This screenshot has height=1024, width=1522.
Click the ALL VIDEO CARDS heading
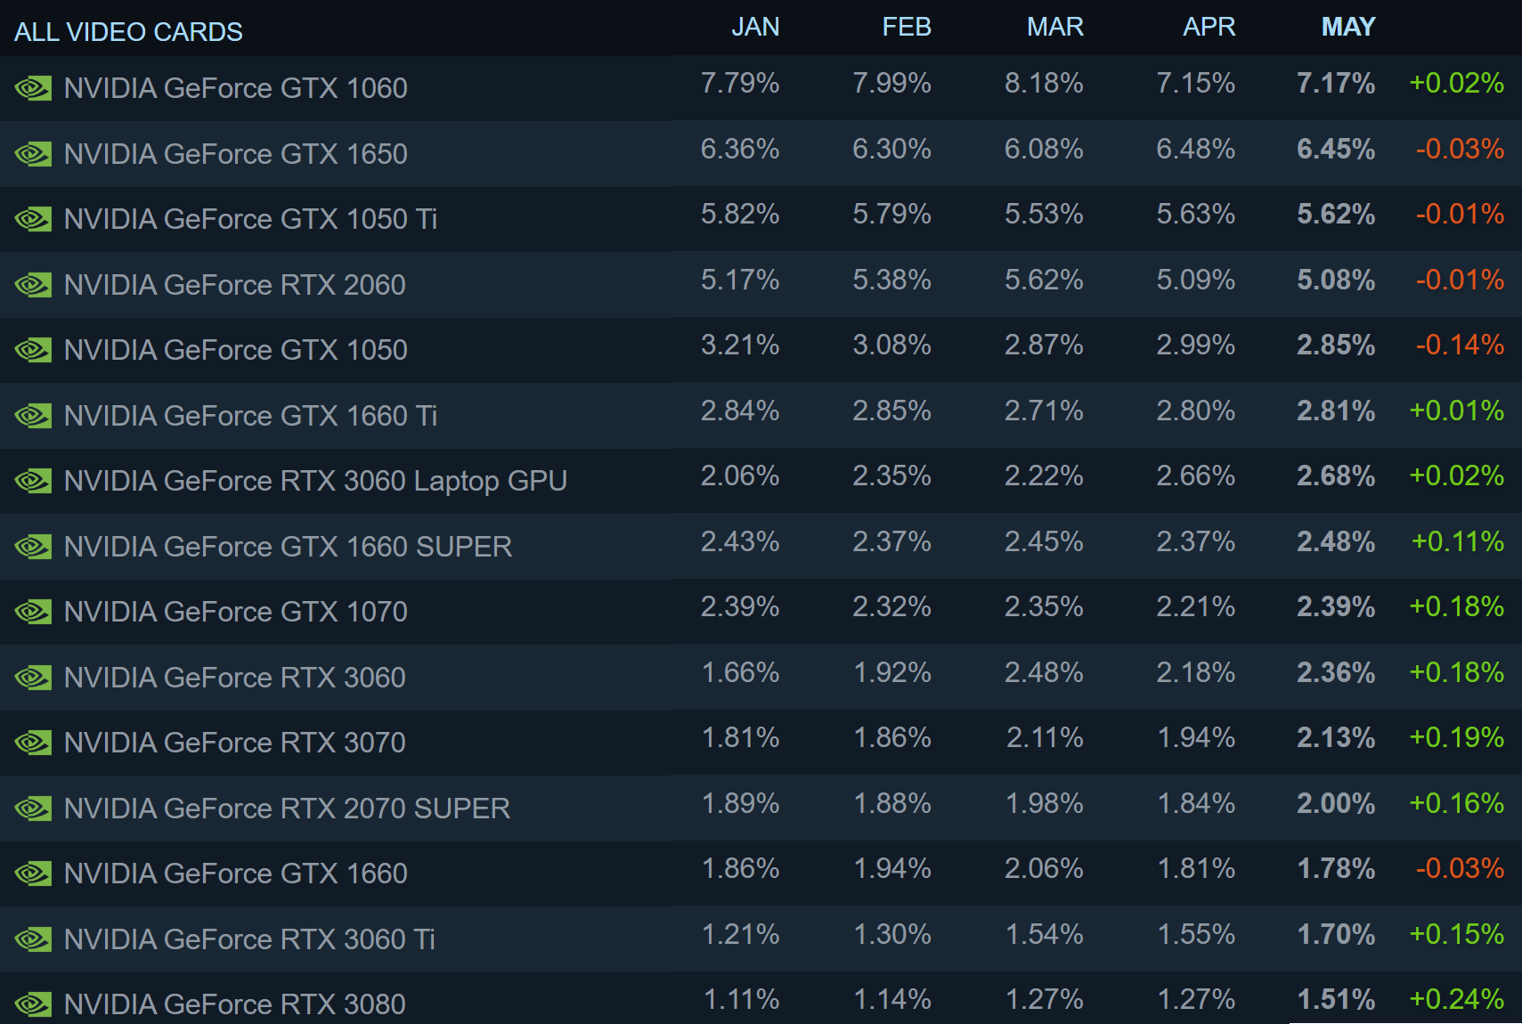coord(128,32)
